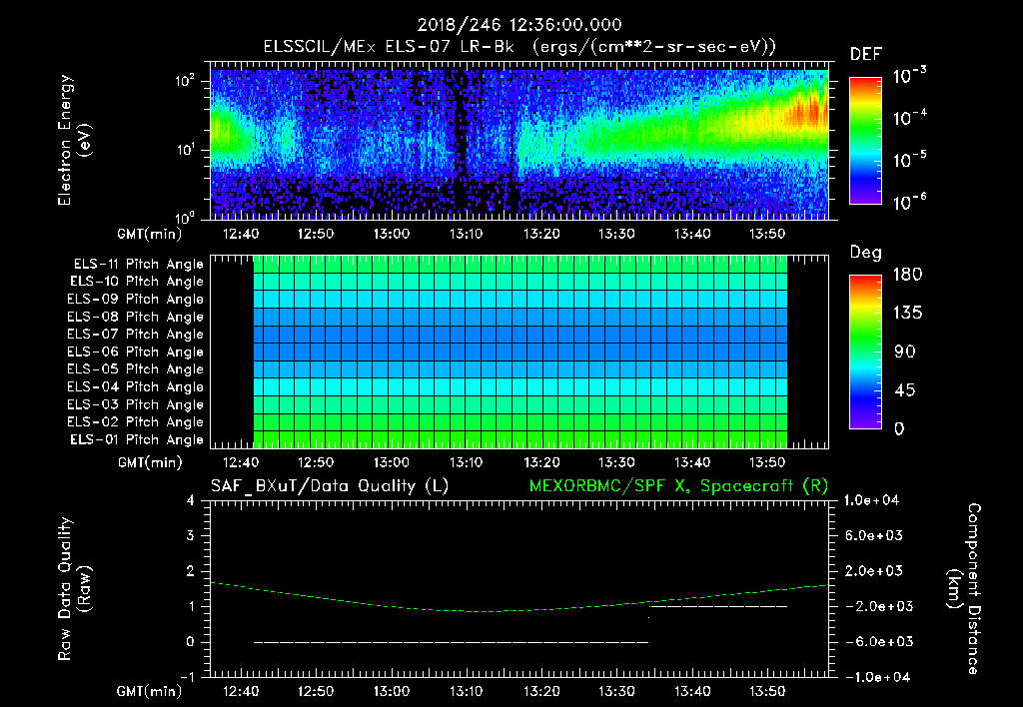
Task: Click the 45 tick on the Deg color bar
Action: [x=905, y=390]
